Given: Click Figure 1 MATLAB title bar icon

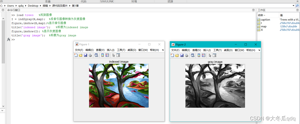Looking at the screenshot, I should 76,44.
